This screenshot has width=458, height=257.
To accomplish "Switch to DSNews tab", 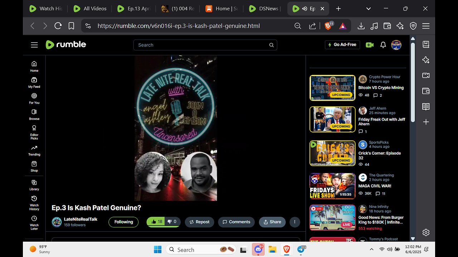I will point(265,9).
